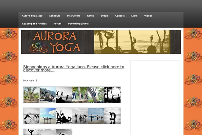The width and height of the screenshot is (202, 135).
Task: Open third-row middle gray sky thumbnail
Action: click(x=48, y=132)
